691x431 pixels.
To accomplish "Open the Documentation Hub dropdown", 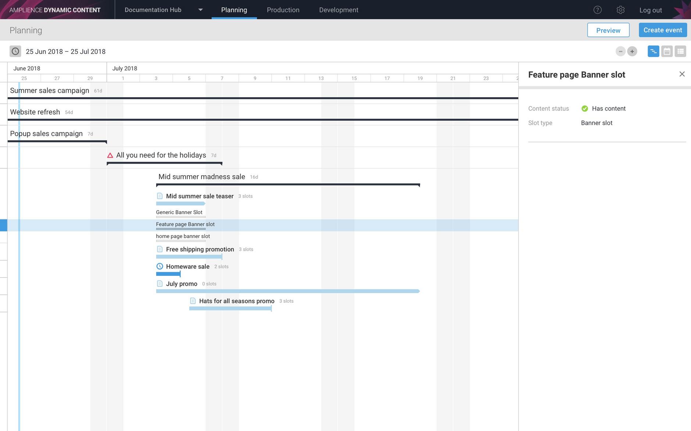I will click(200, 10).
